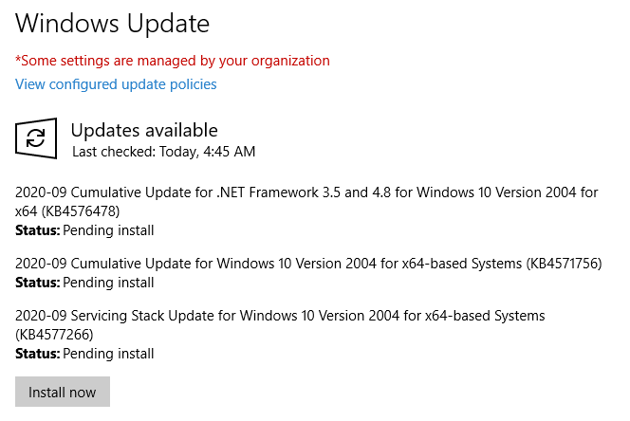Select the .NET Framework 3.5 and 4.8 update title
630x421 pixels.
[306, 202]
